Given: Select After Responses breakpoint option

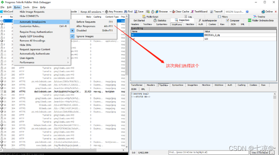Looking at the screenshot, I should [x=86, y=26].
